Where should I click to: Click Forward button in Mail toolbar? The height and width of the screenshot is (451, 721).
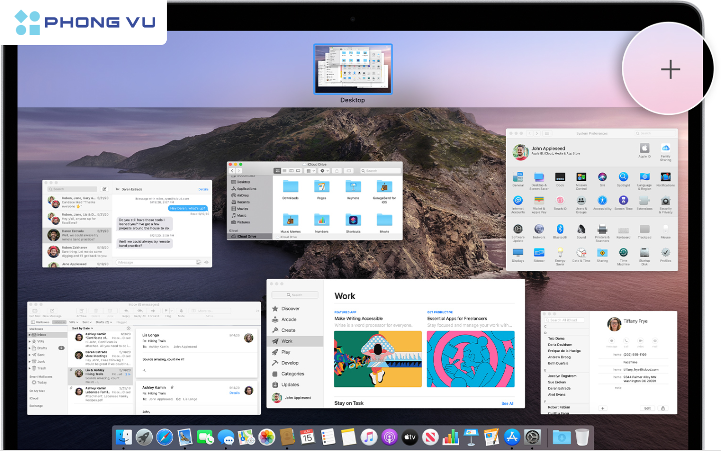(153, 313)
